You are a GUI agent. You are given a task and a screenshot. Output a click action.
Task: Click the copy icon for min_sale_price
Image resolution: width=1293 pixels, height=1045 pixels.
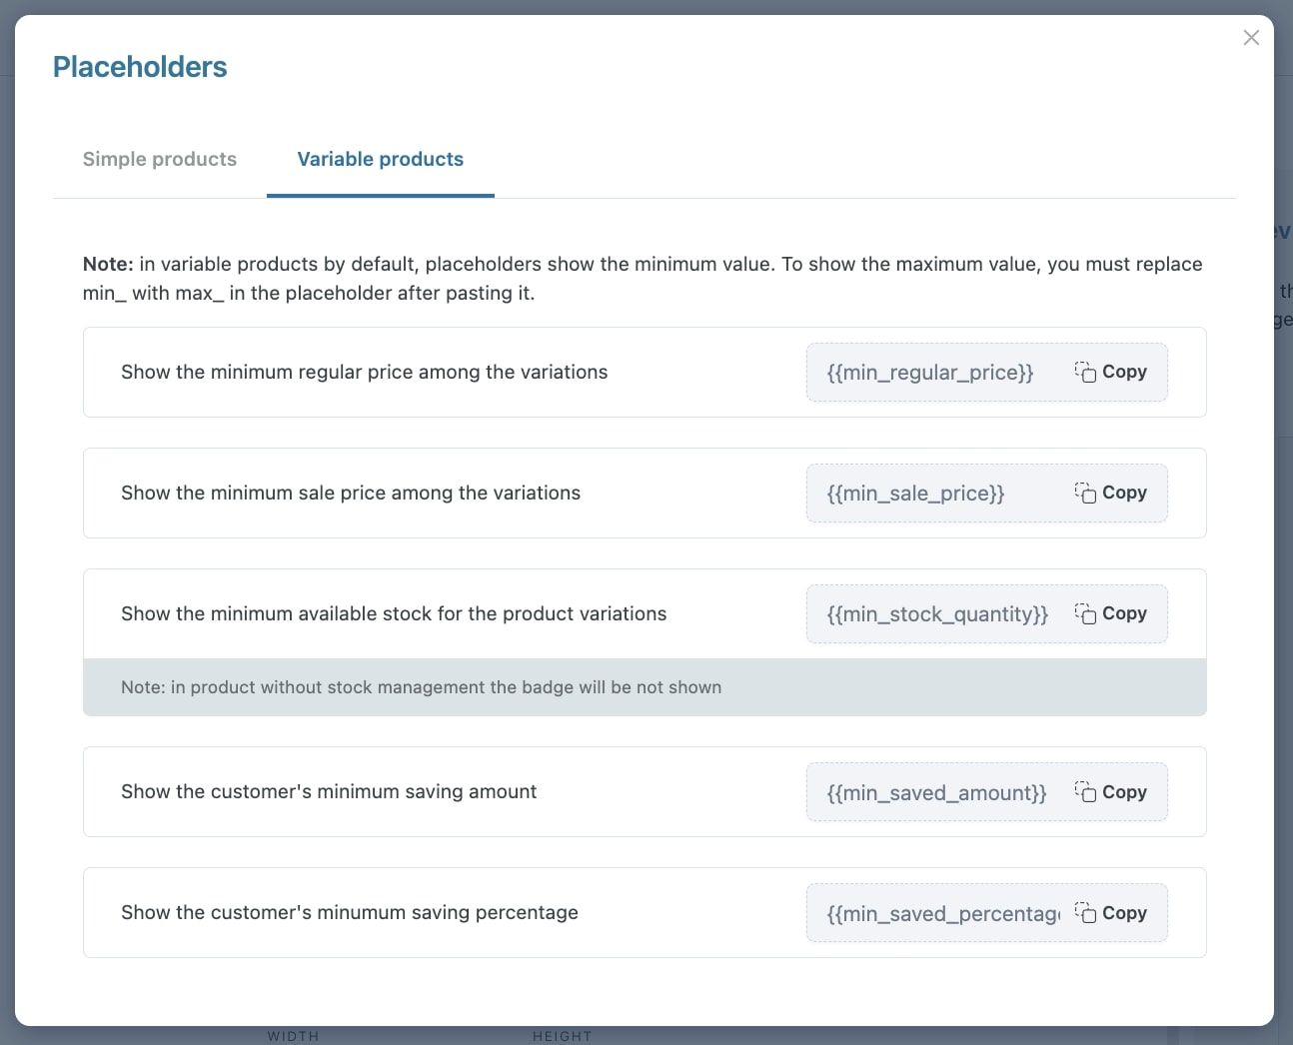tap(1085, 493)
